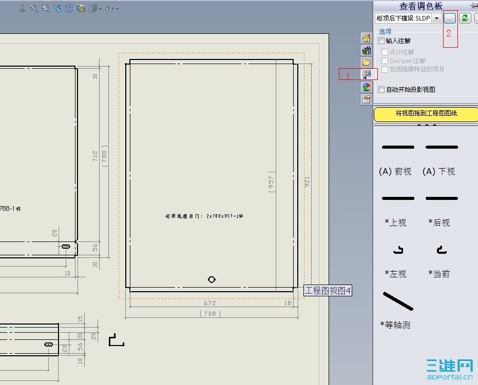This screenshot has height=385, width=478.
Task: Click the slot hole in the left view
Action: [66, 247]
